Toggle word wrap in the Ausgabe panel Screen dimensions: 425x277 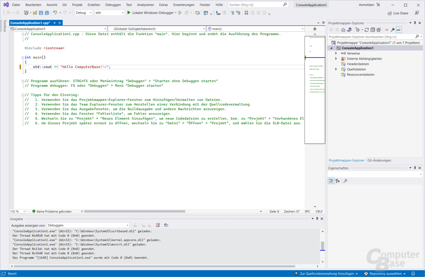pyautogui.click(x=166, y=225)
